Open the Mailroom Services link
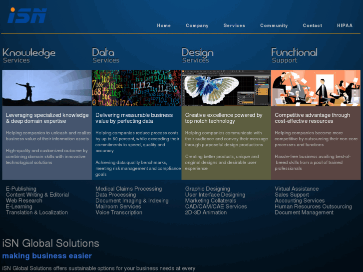Image resolution: width=363 pixels, height=272 pixels. click(x=118, y=207)
